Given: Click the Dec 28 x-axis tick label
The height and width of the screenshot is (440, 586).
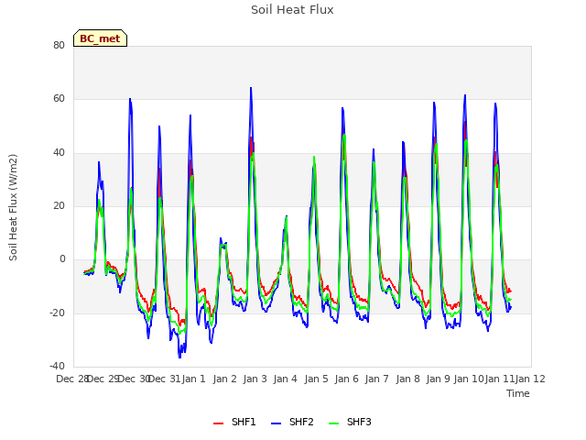Looking at the screenshot, I should (72, 379).
